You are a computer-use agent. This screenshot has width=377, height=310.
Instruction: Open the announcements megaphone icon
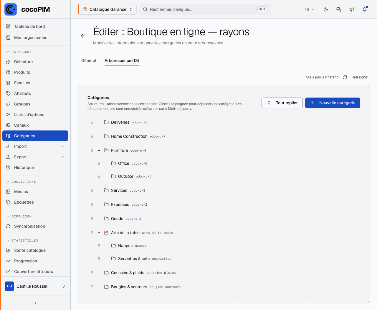352,9
